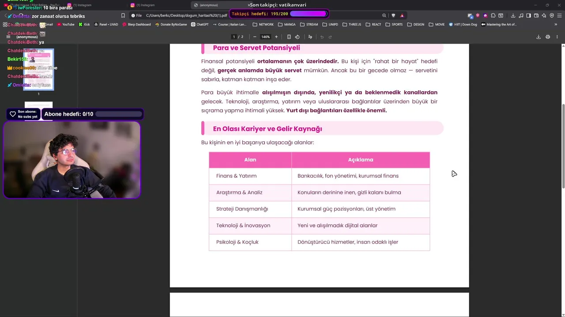Open the NETWORK bookmark folder

263,25
